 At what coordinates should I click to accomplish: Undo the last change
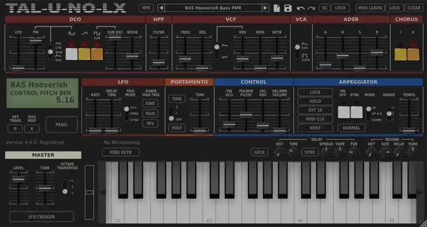pyautogui.click(x=301, y=8)
